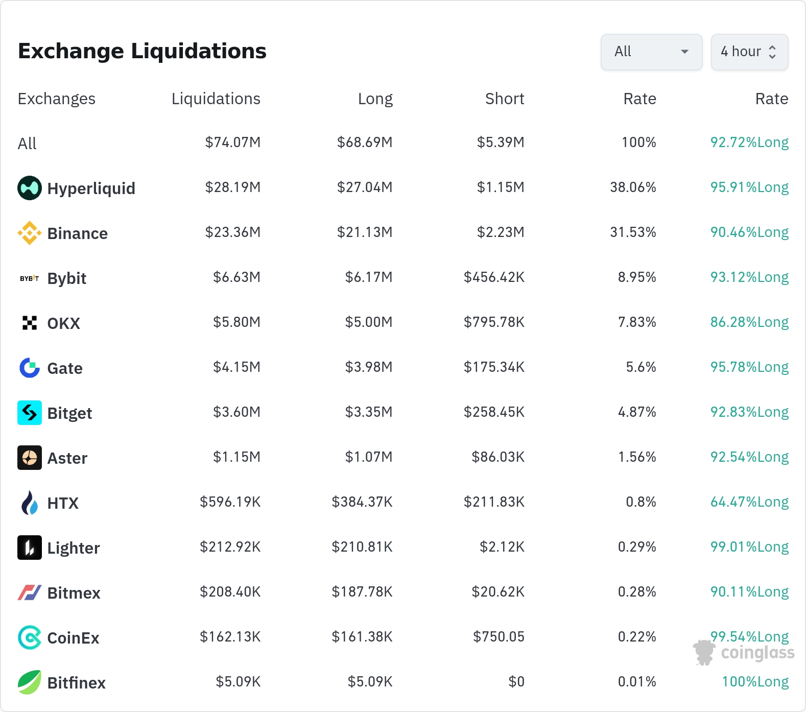The image size is (806, 712).
Task: Click the HTX flame logo icon
Action: tap(30, 503)
